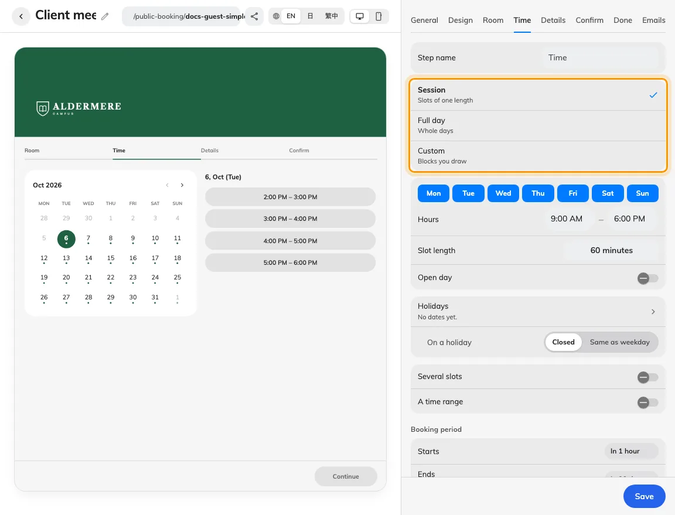Go back using the left chevron button
Screen dimensions: 675x515
tap(21, 16)
